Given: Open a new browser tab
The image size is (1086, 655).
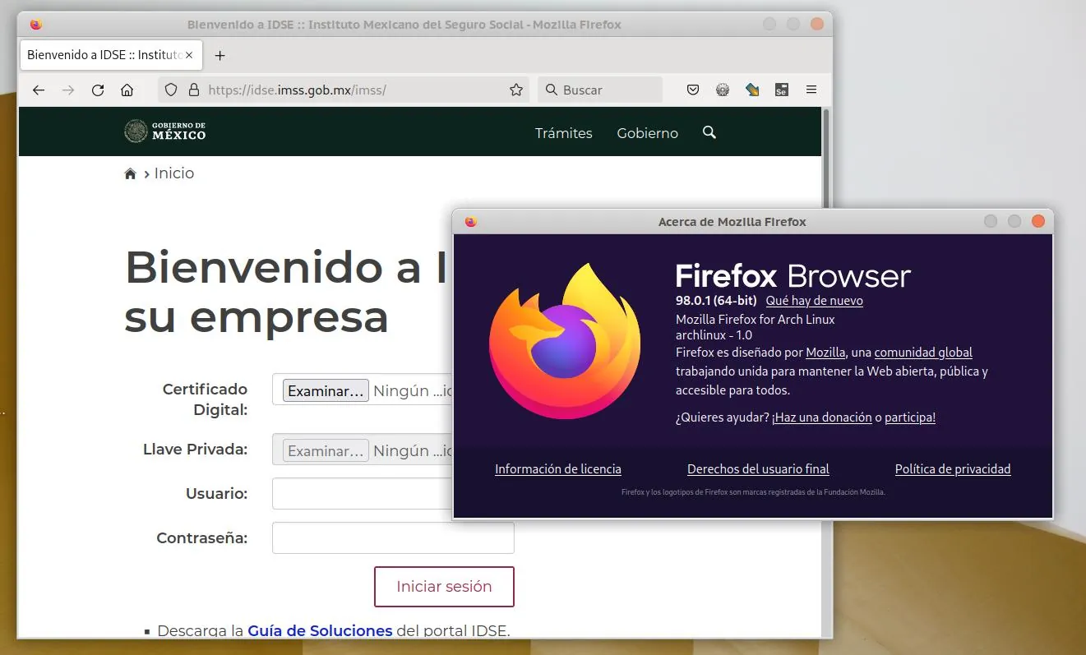Looking at the screenshot, I should (x=219, y=55).
